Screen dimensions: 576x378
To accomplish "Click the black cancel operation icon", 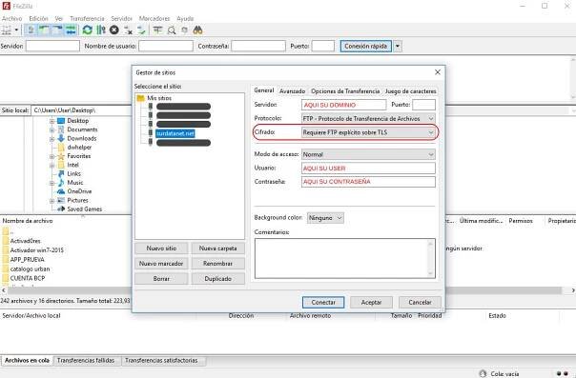I will point(114,30).
